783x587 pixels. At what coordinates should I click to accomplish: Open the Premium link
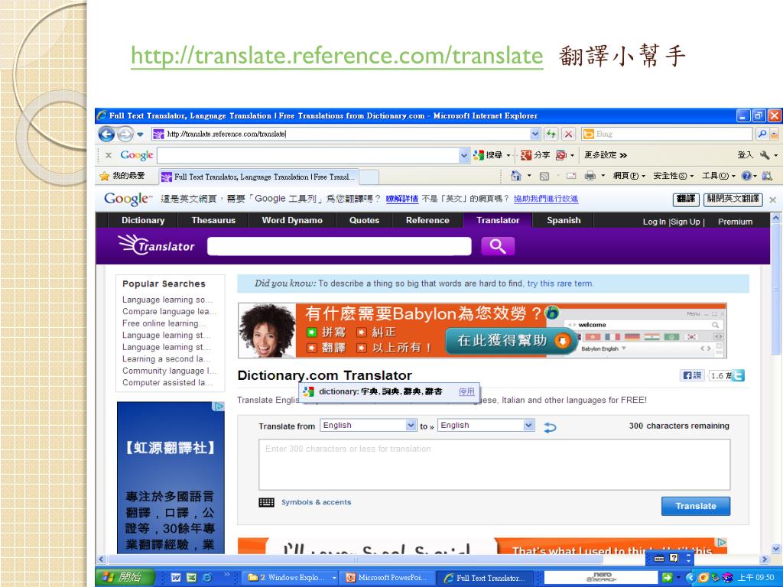[x=735, y=222]
